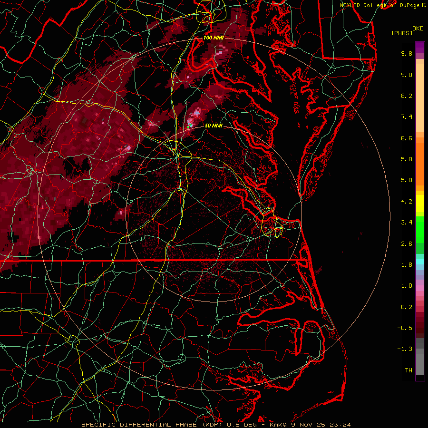Click the 1.8 value on the color scale
This screenshot has height=428, width=428.
[407, 265]
